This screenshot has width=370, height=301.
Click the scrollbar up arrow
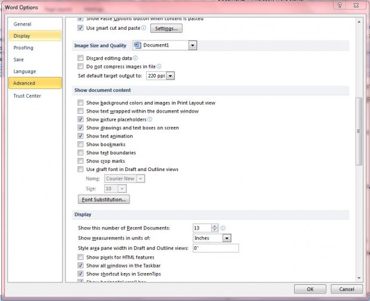pyautogui.click(x=359, y=22)
